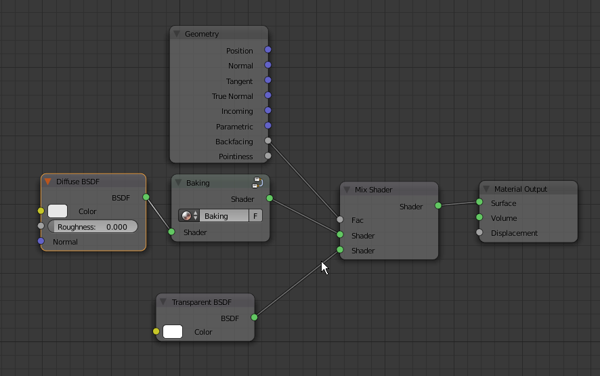
Task: Click the Pointiness label in Geometry node
Action: pyautogui.click(x=236, y=156)
